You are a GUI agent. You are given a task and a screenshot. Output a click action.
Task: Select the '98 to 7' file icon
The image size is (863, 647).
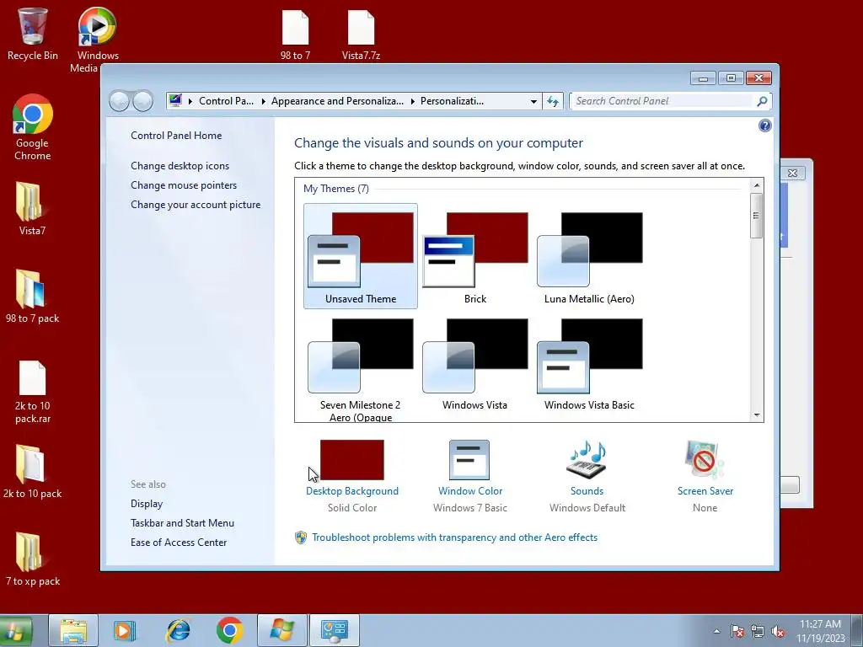[296, 35]
